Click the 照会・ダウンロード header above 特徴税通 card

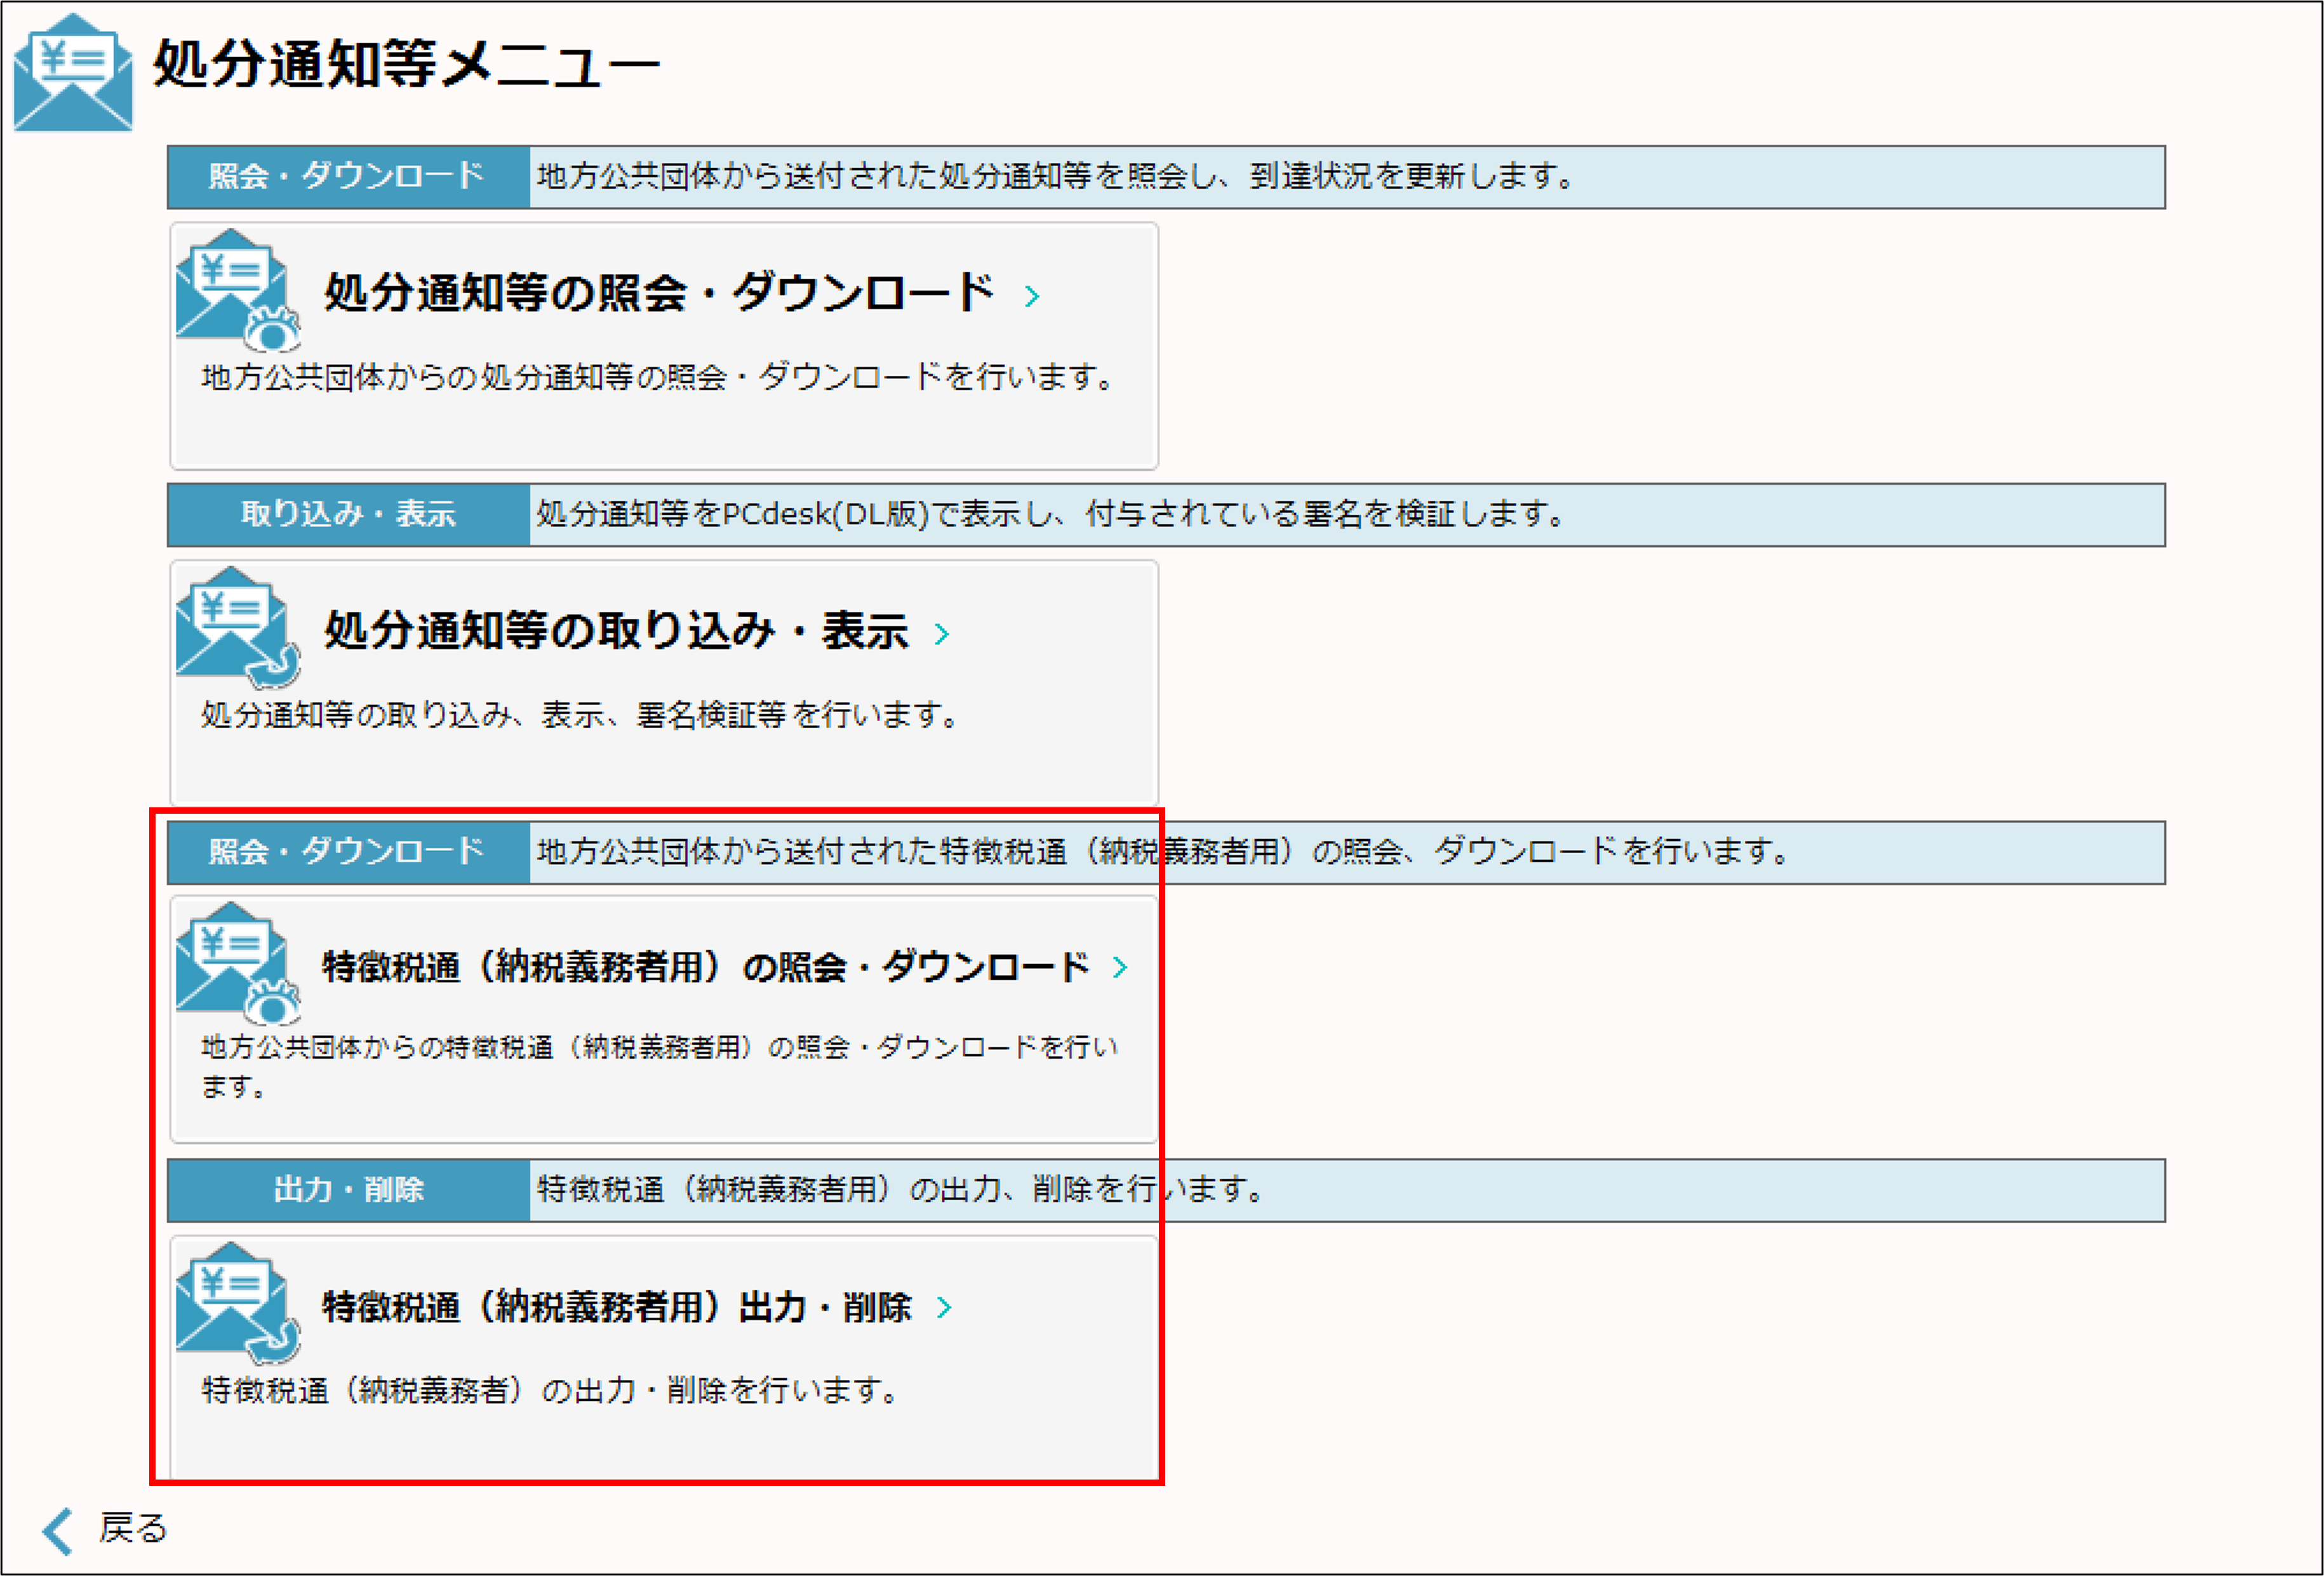[348, 852]
